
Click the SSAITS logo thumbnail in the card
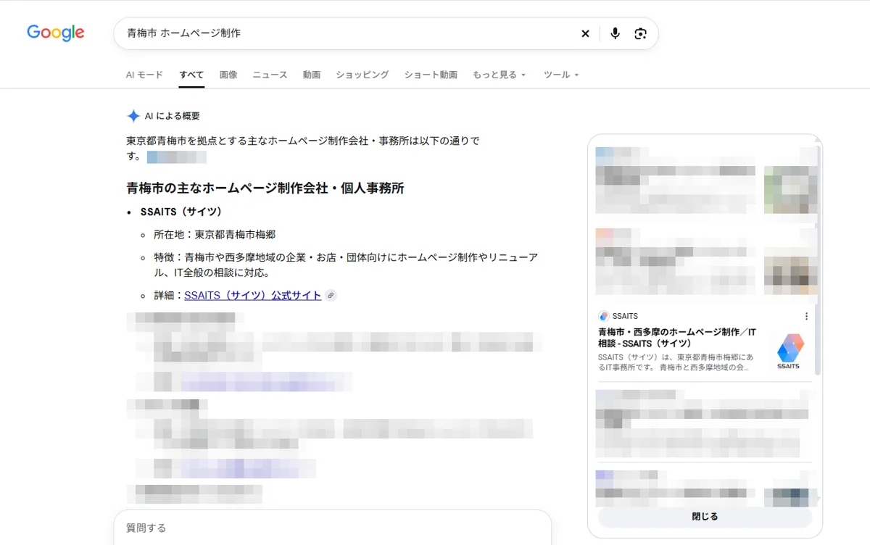[788, 351]
